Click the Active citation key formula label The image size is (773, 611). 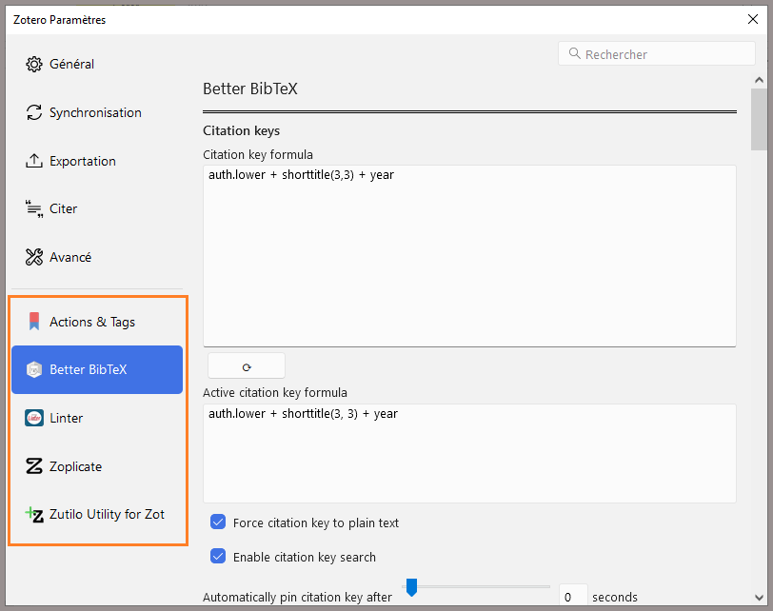[275, 392]
